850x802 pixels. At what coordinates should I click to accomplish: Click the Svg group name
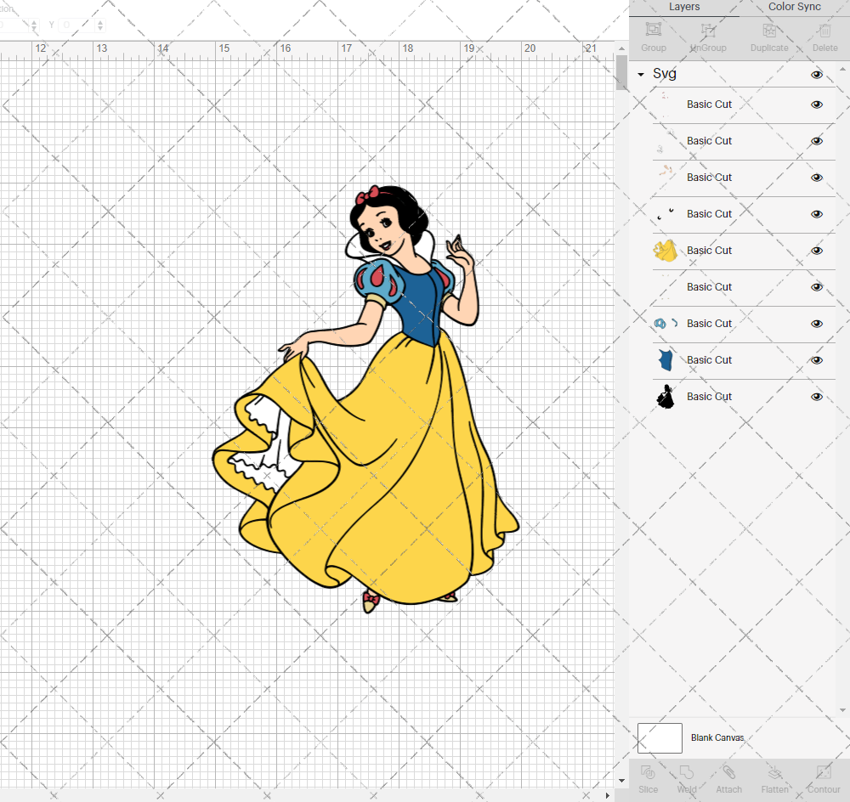(x=665, y=74)
